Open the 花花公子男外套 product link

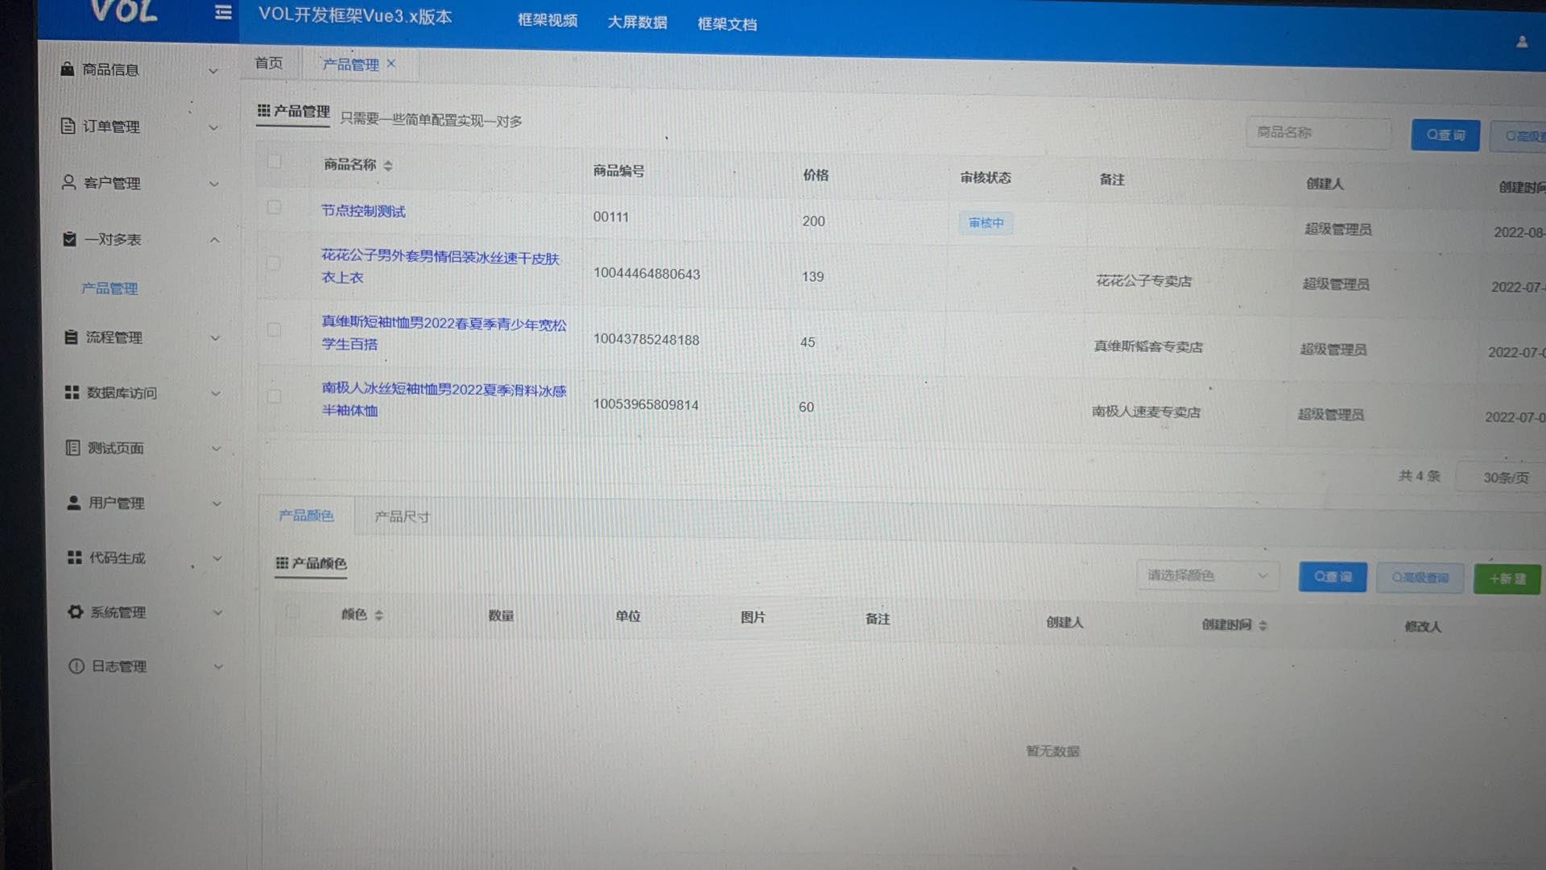click(x=440, y=267)
